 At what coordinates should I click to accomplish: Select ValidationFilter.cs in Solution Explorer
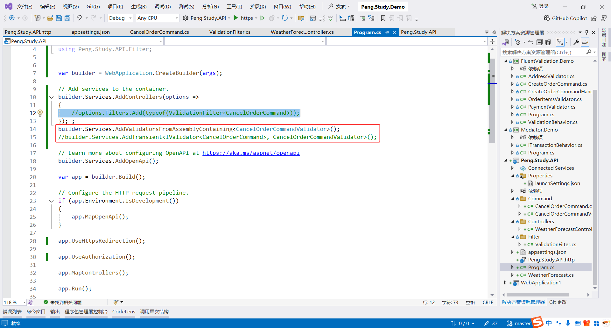coord(555,245)
